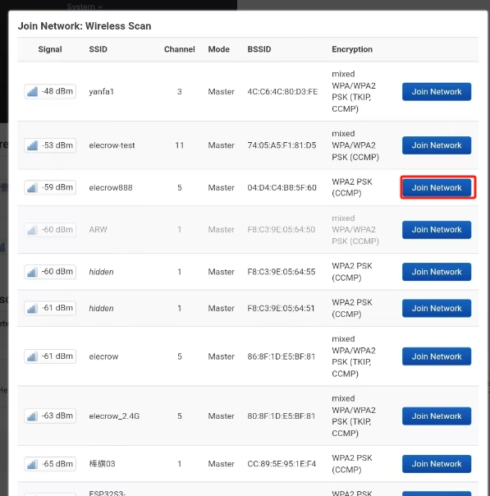Image resolution: width=490 pixels, height=496 pixels.
Task: Join the elecrow_2.4G network
Action: point(437,416)
